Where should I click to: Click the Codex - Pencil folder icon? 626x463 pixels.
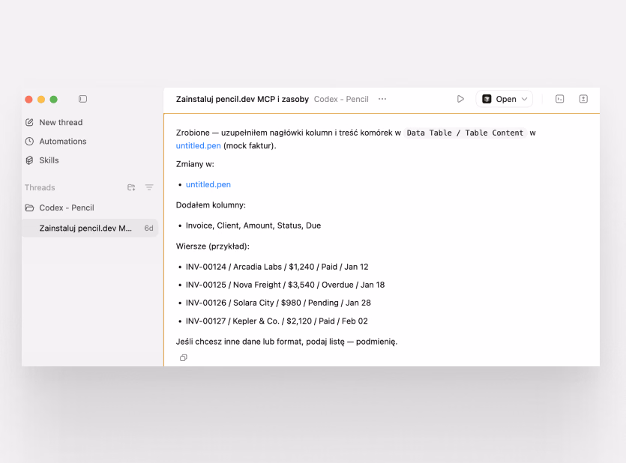[29, 208]
